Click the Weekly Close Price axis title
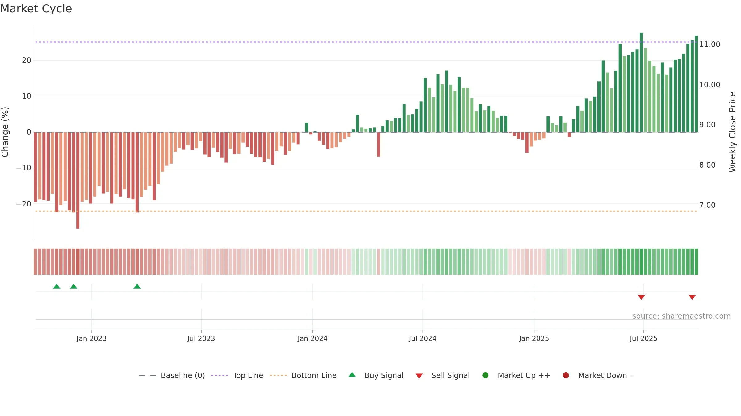The height and width of the screenshot is (416, 741). tap(732, 132)
